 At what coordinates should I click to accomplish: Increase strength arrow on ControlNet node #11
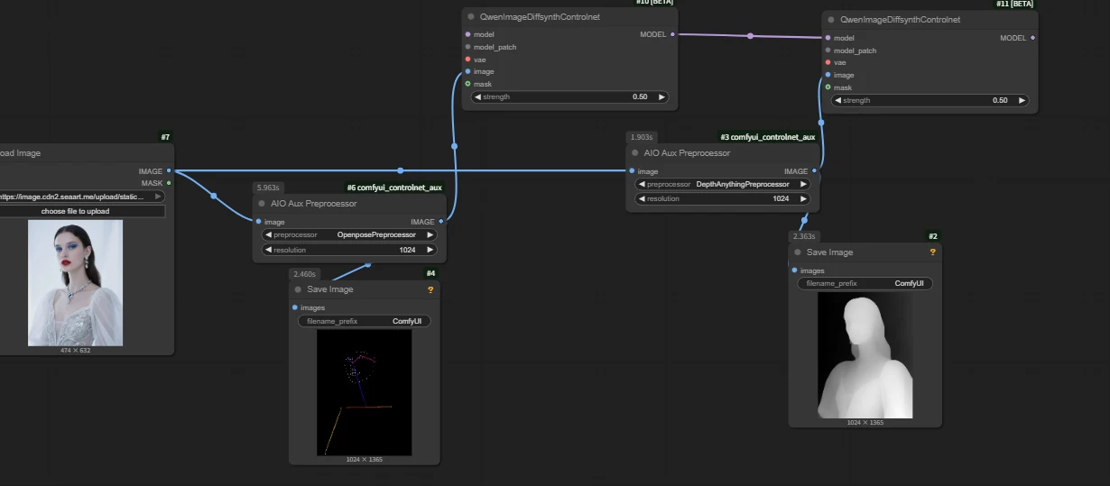pyautogui.click(x=1021, y=100)
